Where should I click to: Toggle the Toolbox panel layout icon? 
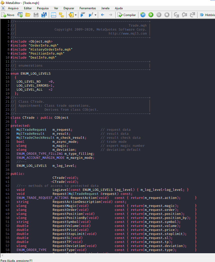(x=53, y=15)
